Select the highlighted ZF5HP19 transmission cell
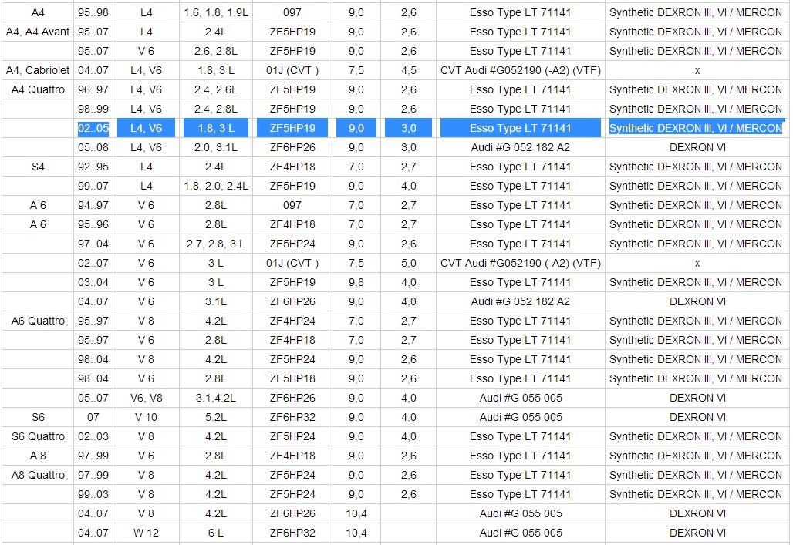793x545 pixels. (292, 128)
